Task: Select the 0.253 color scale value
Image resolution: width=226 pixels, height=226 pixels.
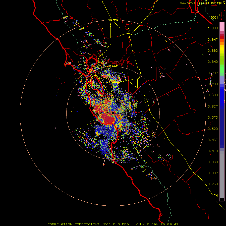Action: [x=213, y=184]
